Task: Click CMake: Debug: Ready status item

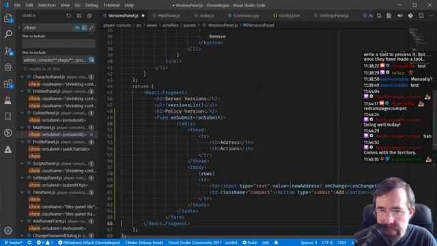Action: tap(144, 243)
